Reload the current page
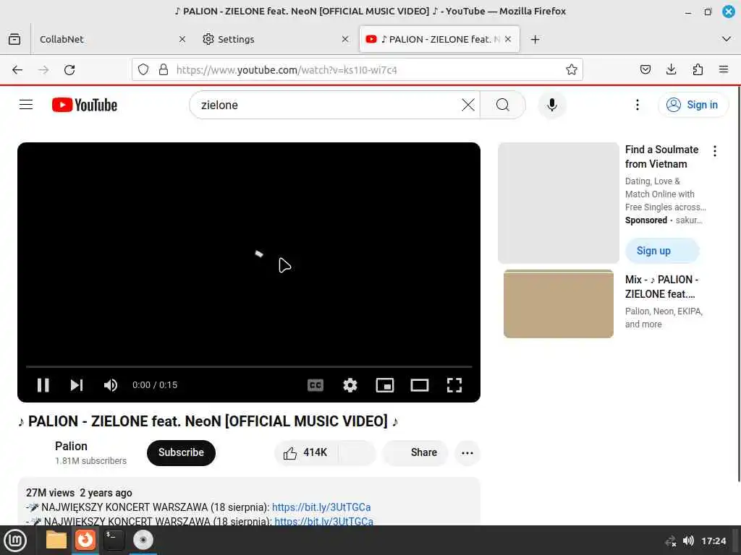The image size is (741, 555). point(69,70)
